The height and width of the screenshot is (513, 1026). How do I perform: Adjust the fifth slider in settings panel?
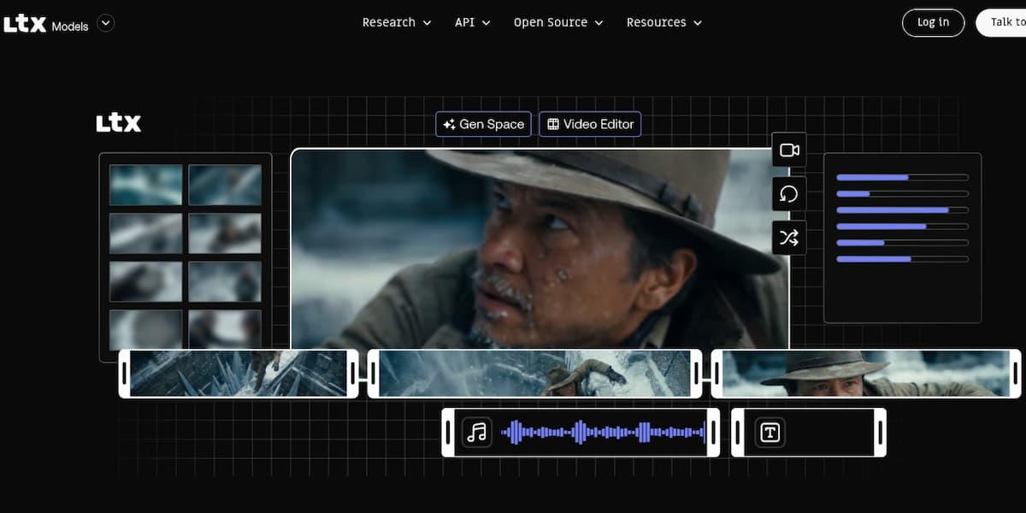point(902,242)
